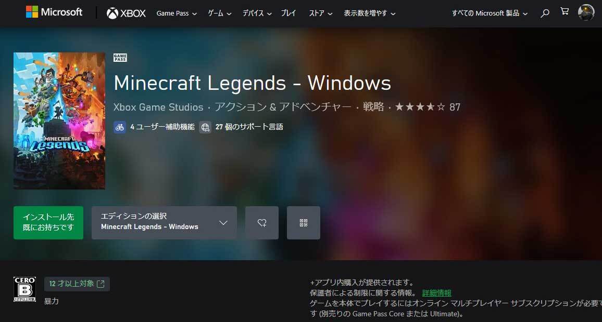Open the エディションの選択 edition dropdown
This screenshot has height=322, width=602.
pyautogui.click(x=164, y=223)
